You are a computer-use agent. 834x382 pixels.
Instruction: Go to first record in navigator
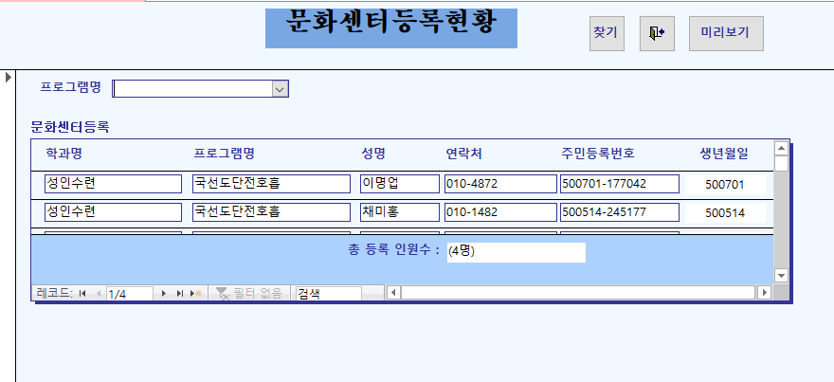(x=82, y=294)
